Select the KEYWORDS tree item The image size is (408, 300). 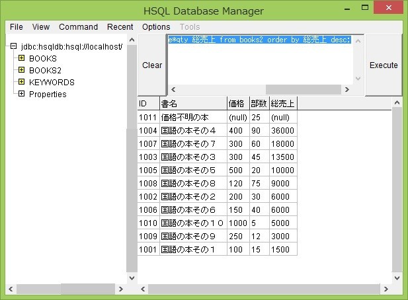[x=52, y=83]
